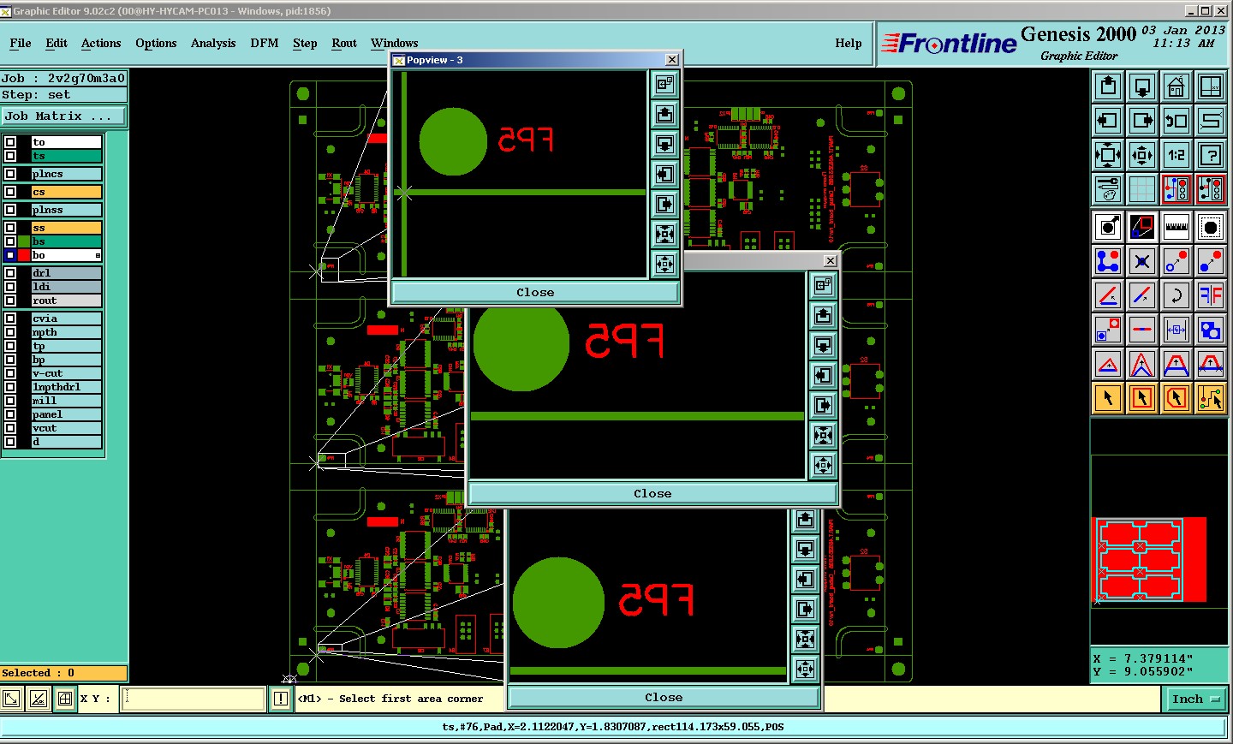The height and width of the screenshot is (744, 1233).
Task: Open the tools and palette settings icon
Action: (x=1108, y=189)
